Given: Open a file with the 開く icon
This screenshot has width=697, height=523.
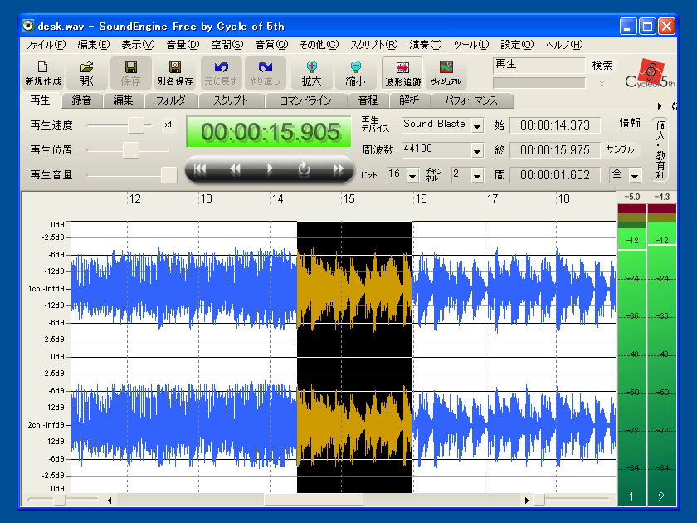Looking at the screenshot, I should point(86,73).
